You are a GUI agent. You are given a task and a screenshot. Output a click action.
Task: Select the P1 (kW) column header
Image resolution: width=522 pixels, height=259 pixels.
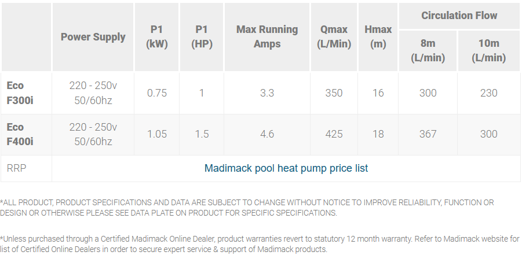(x=156, y=37)
